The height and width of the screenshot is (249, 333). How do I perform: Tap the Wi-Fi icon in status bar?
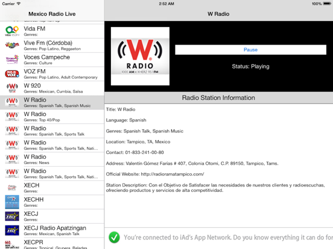19,4
